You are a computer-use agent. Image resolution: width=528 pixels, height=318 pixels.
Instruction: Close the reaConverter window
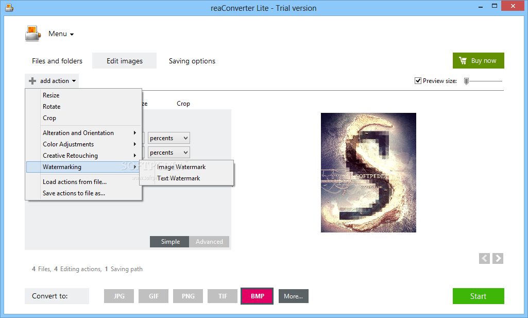point(513,6)
